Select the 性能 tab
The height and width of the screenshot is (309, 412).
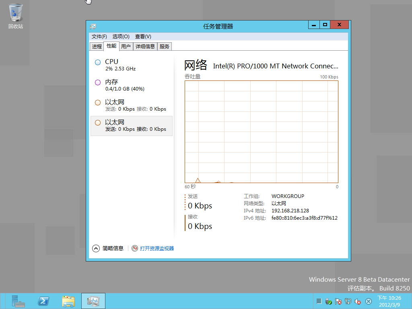111,46
